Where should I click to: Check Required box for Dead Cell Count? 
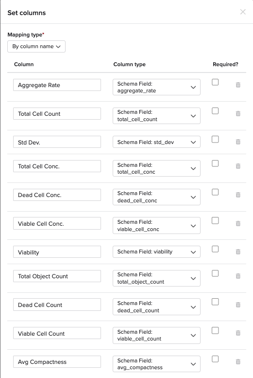[215, 302]
